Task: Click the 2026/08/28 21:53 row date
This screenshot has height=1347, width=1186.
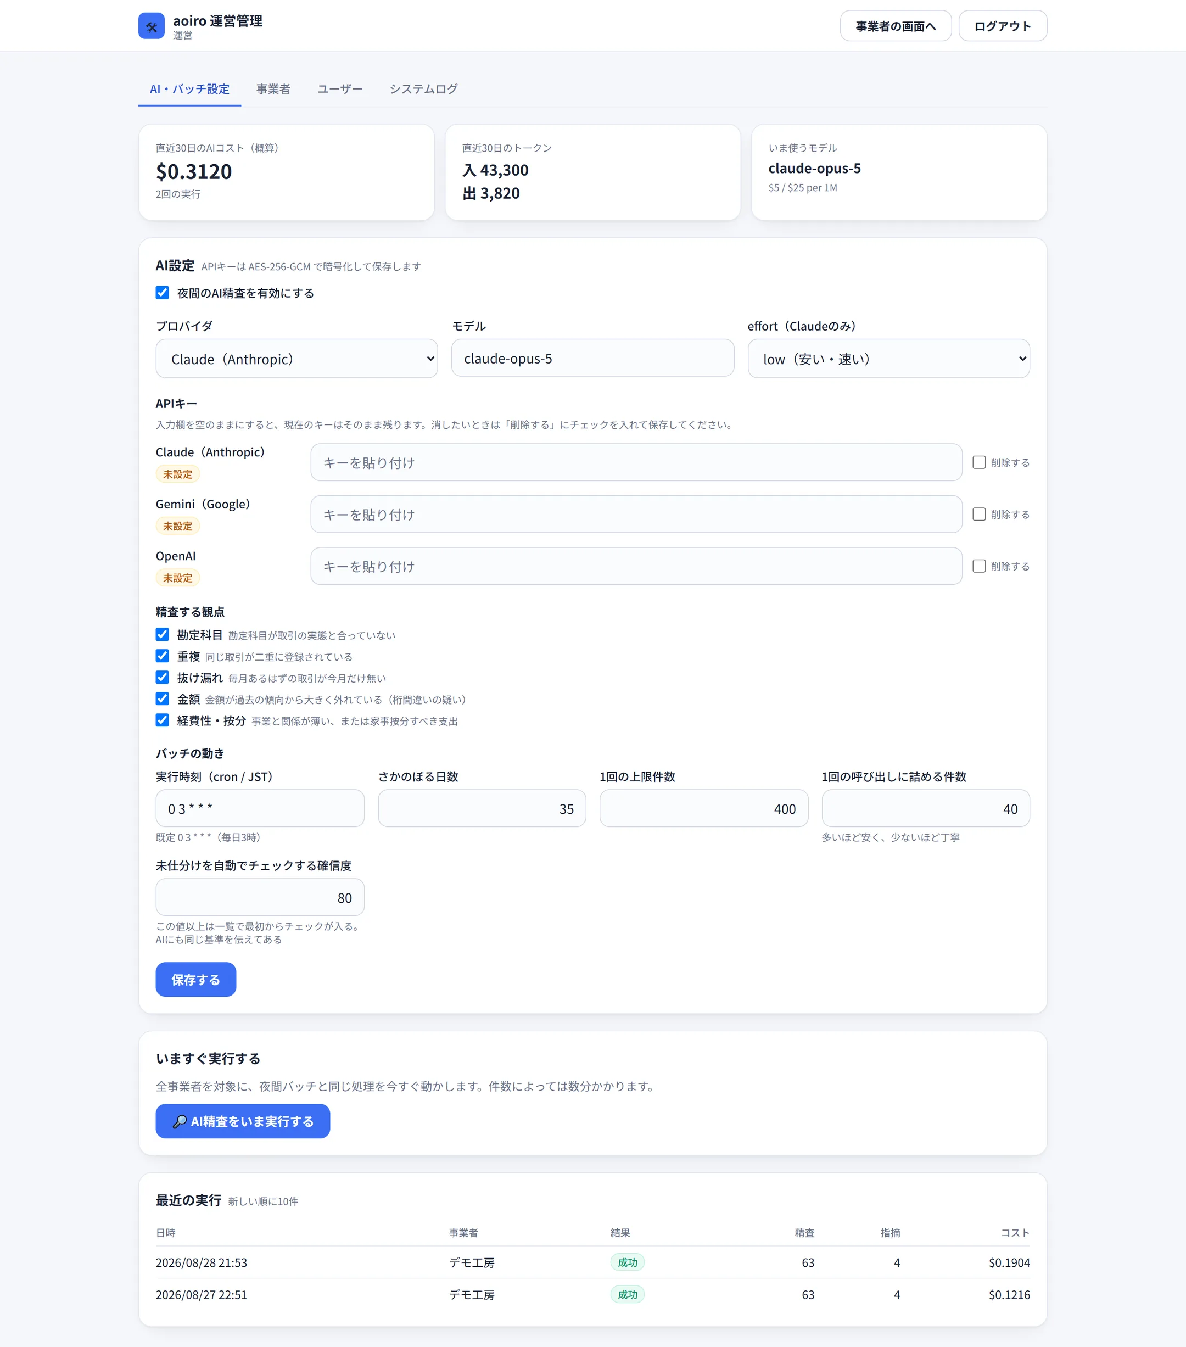Action: click(x=201, y=1264)
